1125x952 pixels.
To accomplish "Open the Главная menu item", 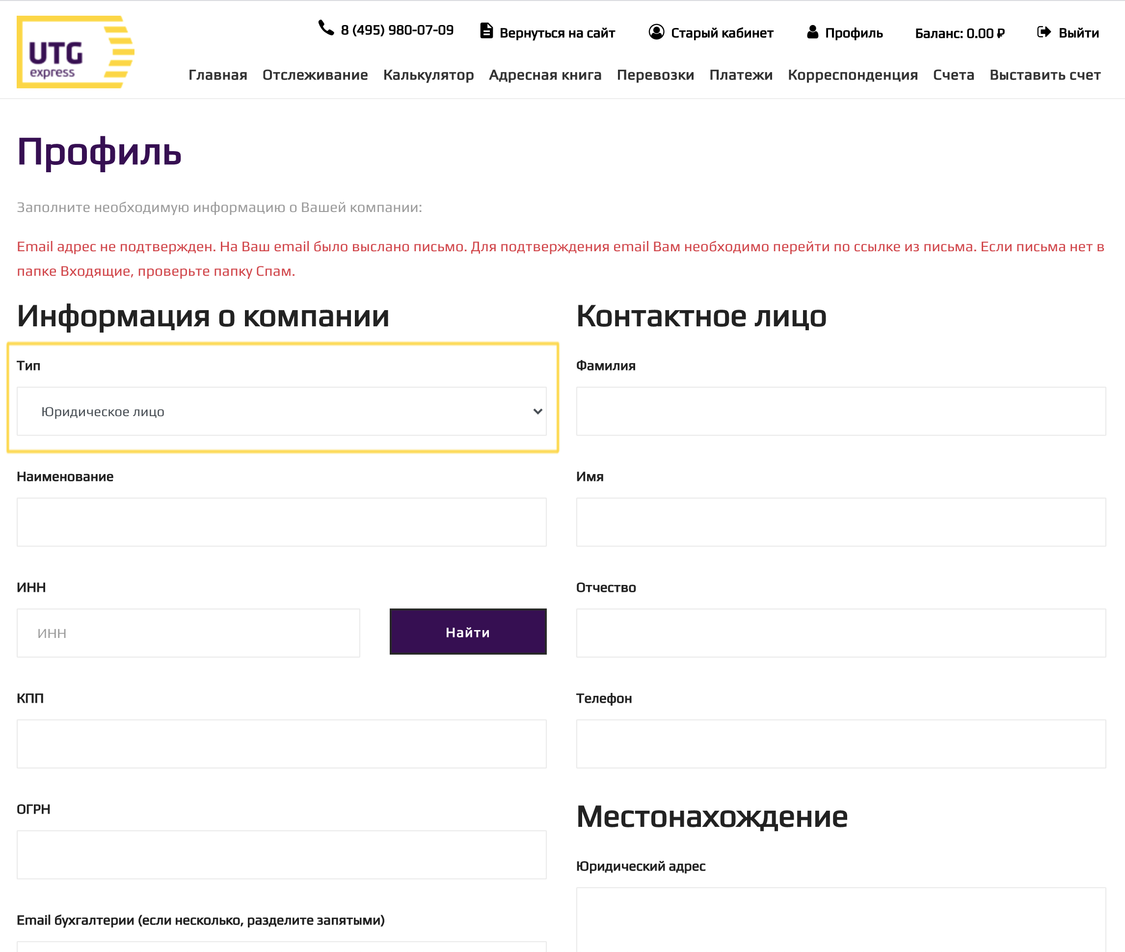I will click(218, 75).
